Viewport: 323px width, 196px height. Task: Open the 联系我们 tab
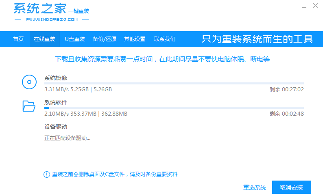(x=165, y=39)
